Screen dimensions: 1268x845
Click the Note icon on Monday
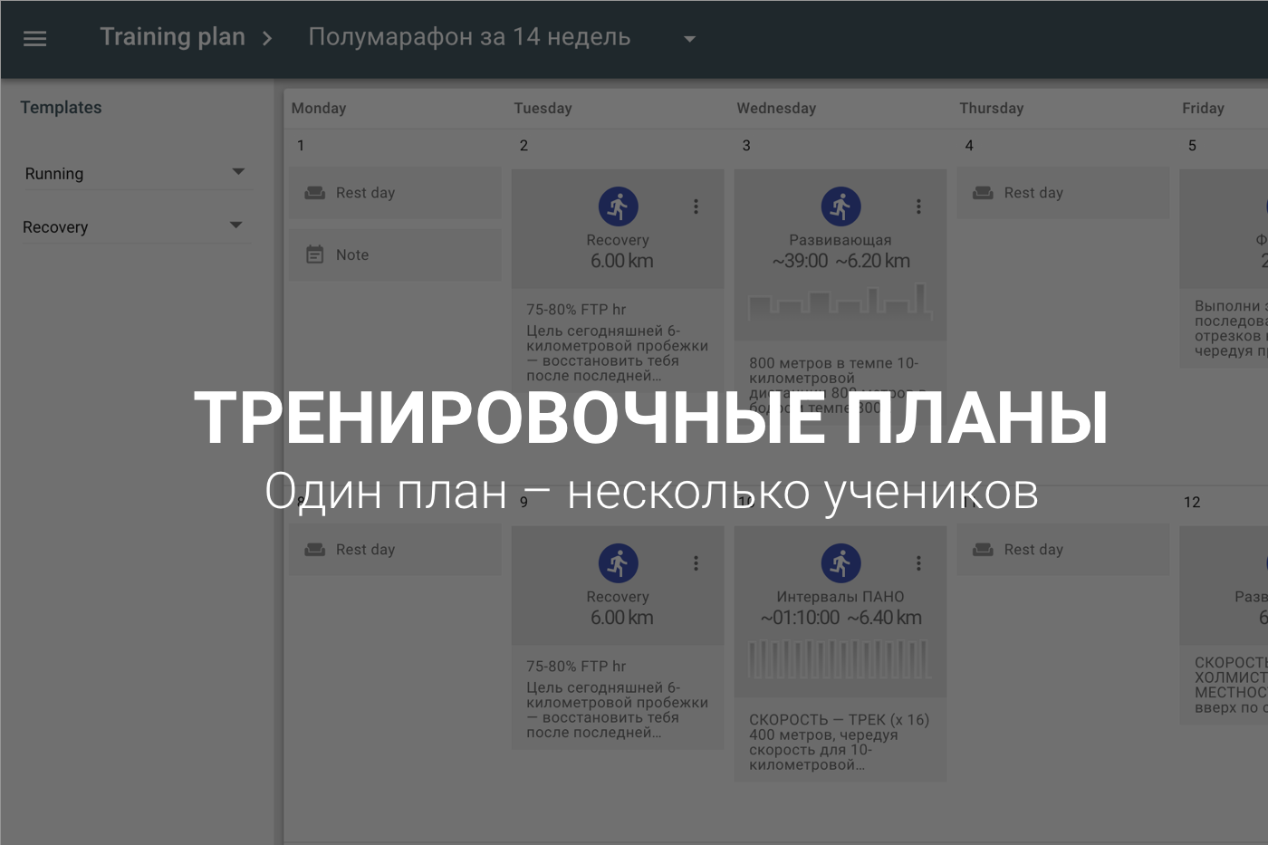click(x=312, y=254)
